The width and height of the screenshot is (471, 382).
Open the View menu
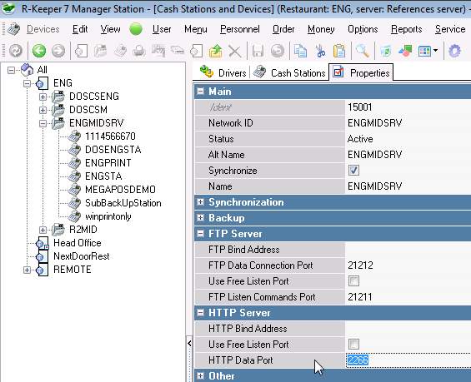pyautogui.click(x=110, y=29)
